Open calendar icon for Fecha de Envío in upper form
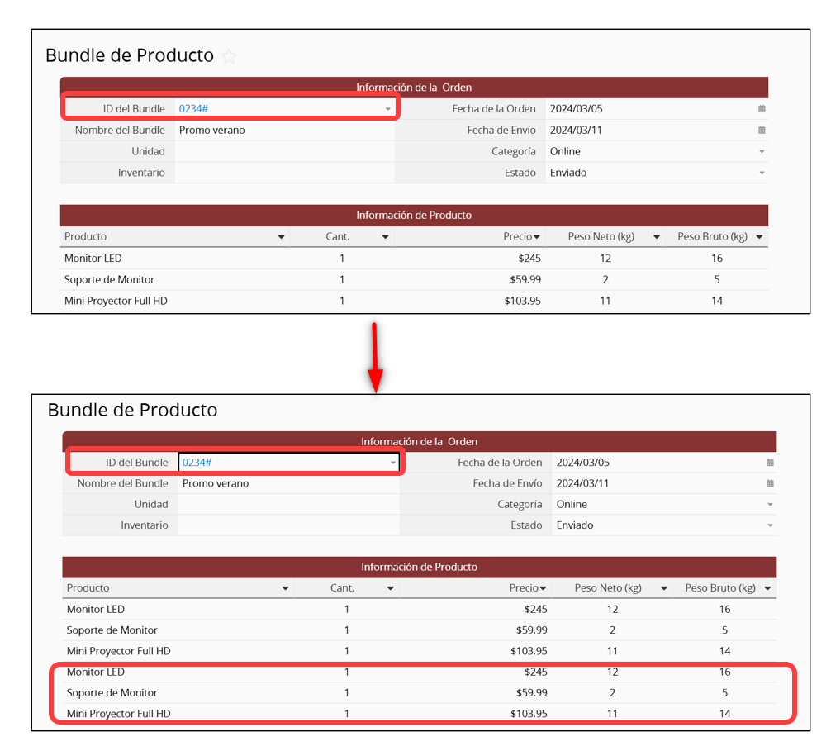 click(762, 131)
